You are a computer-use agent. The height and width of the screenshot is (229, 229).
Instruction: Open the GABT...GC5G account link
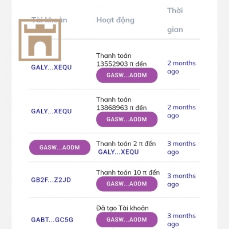(x=52, y=220)
